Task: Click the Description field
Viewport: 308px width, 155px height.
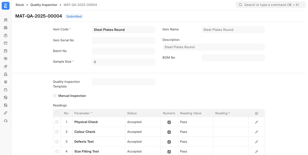Action: click(213, 47)
